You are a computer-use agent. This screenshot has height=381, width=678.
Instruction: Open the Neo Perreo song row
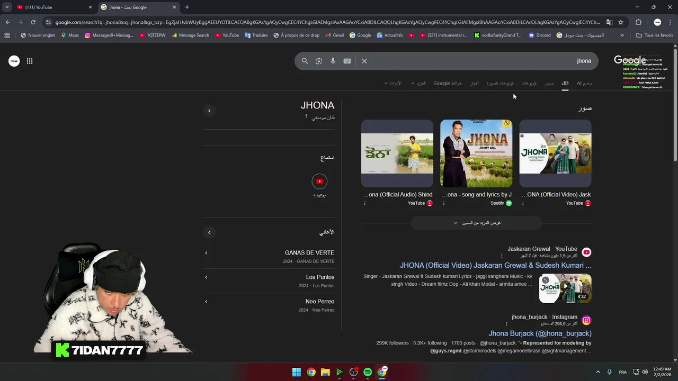tap(269, 305)
